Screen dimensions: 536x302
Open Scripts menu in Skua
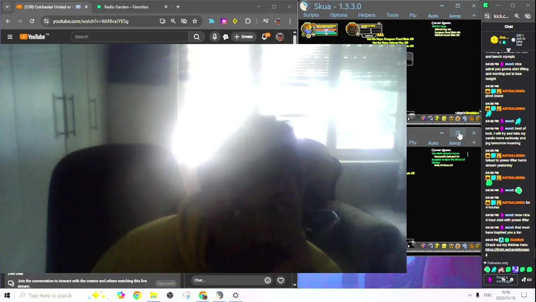tap(311, 15)
